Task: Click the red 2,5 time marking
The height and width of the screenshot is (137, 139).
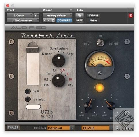Action: pos(62,70)
